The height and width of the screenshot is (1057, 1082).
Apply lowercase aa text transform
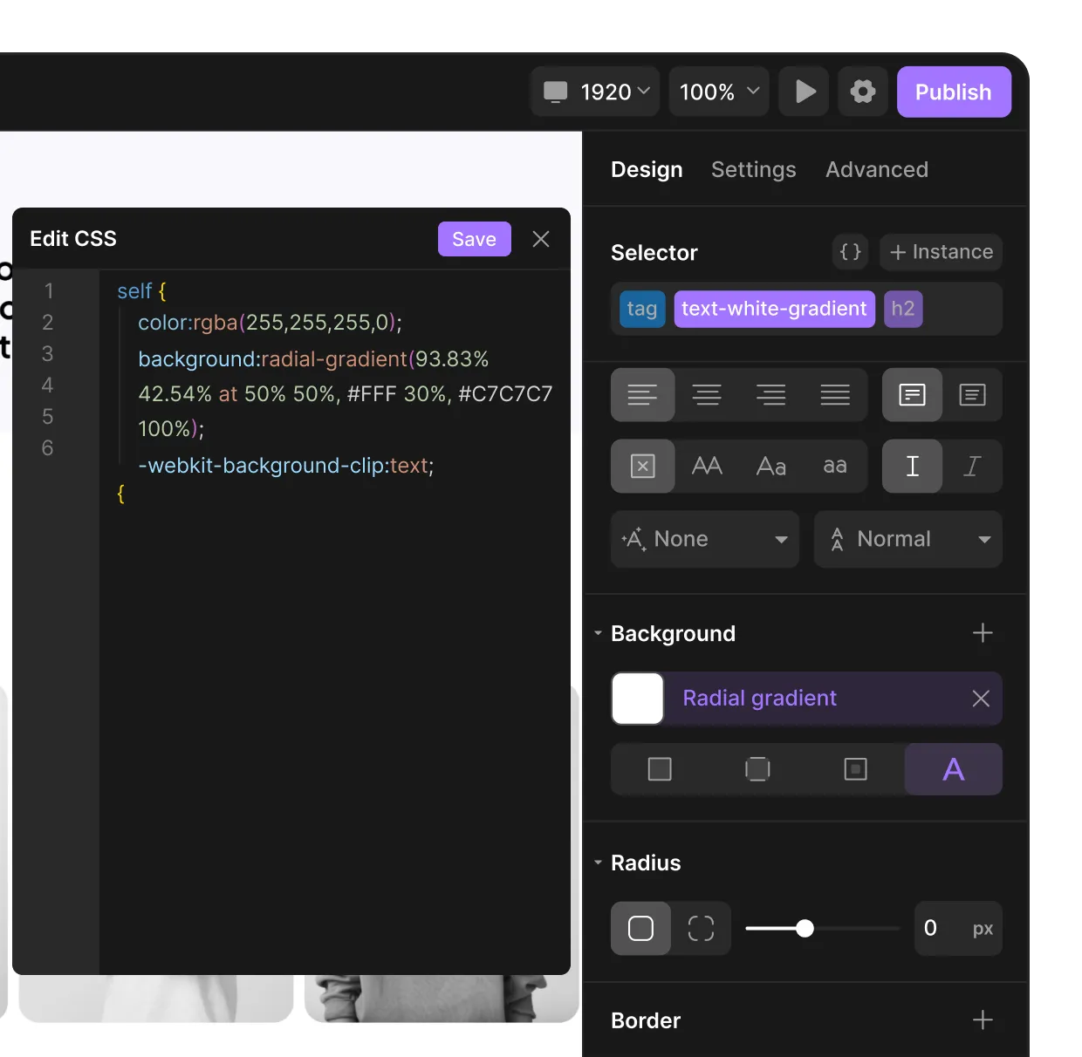[835, 467]
